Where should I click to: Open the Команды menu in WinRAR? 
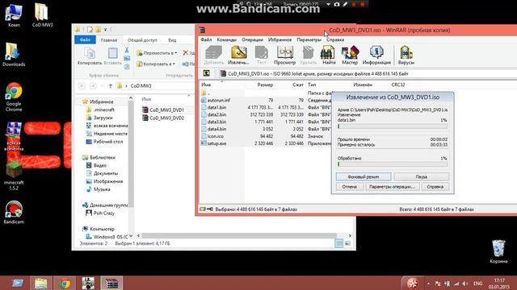(226, 39)
